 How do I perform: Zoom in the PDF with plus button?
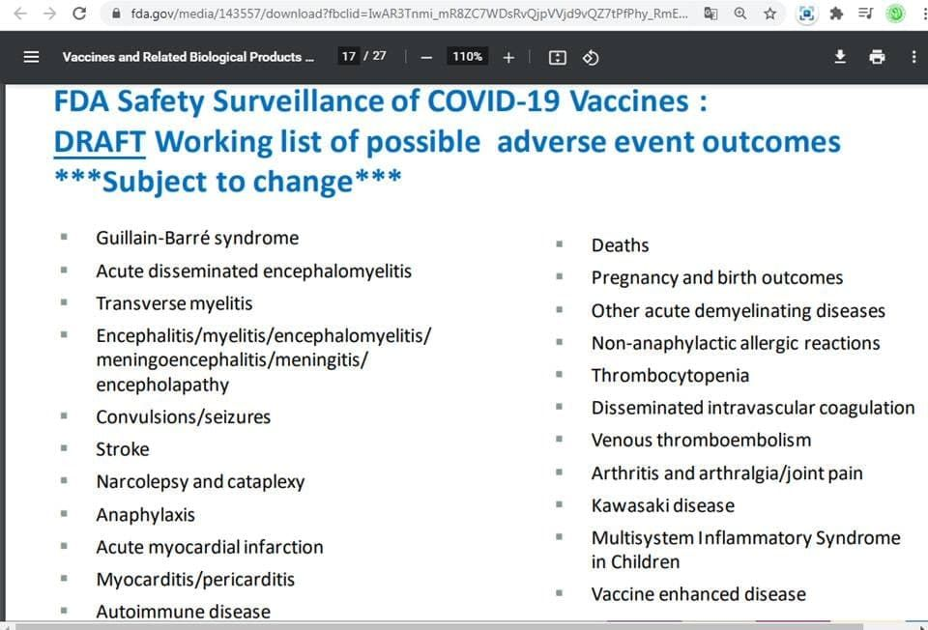508,57
